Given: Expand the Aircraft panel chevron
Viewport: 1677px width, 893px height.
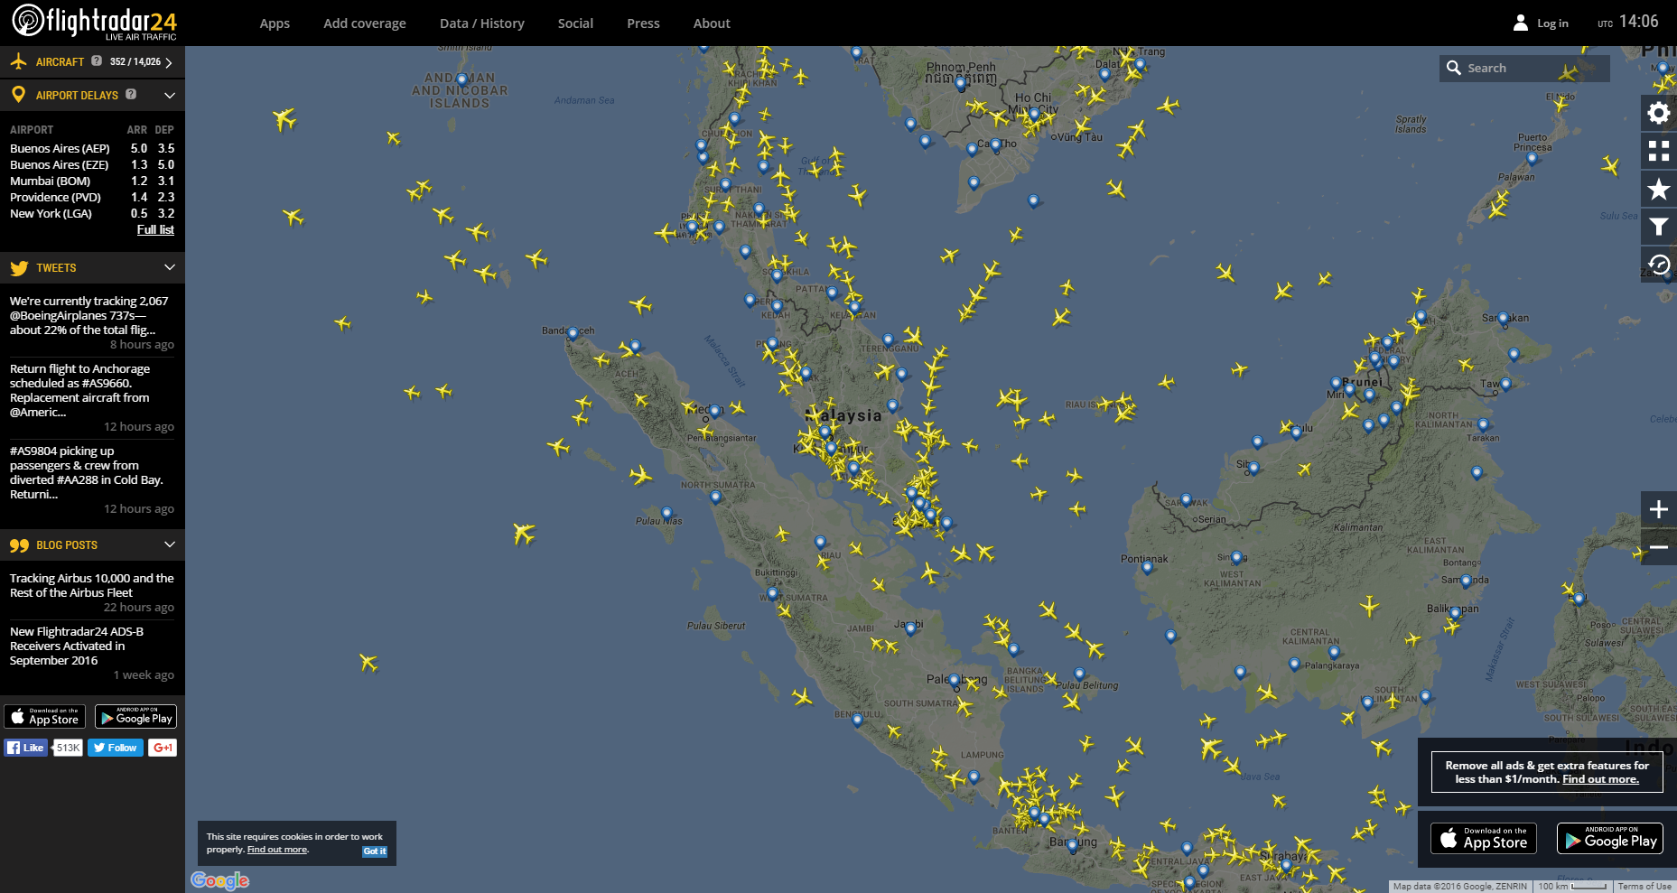Looking at the screenshot, I should tap(169, 62).
